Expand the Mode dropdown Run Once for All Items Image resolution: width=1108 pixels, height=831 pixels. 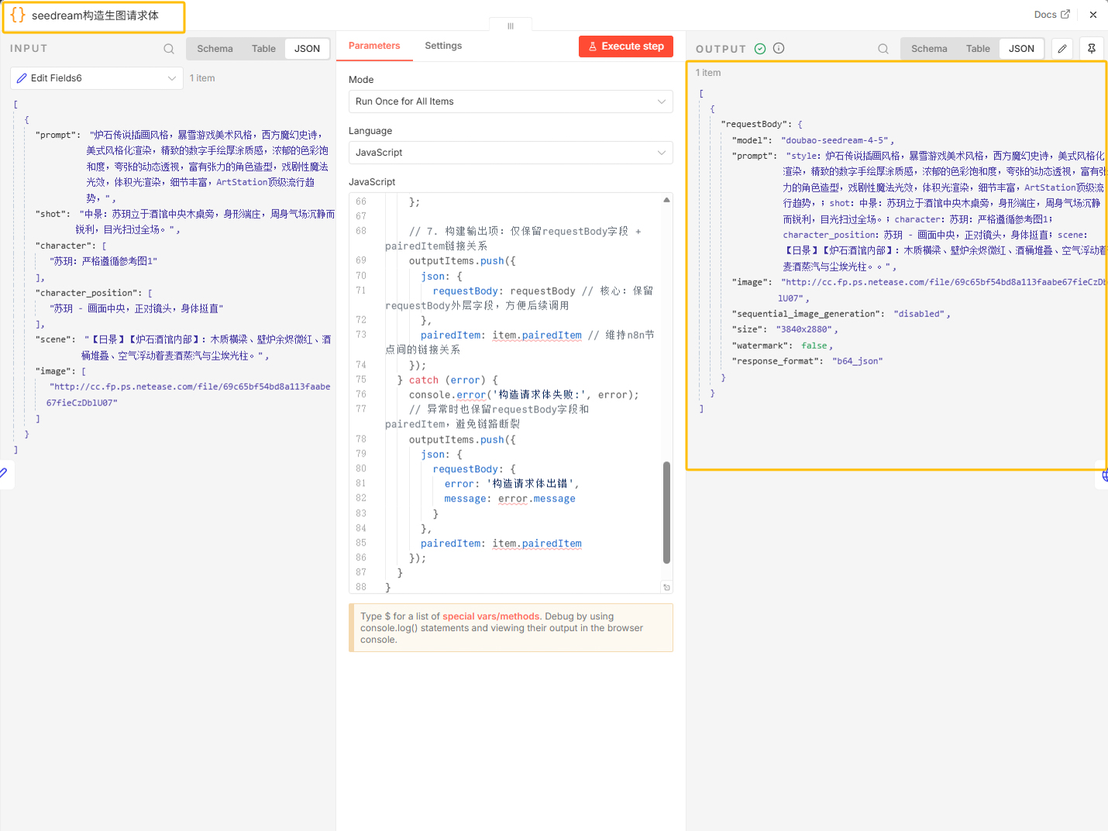[511, 102]
